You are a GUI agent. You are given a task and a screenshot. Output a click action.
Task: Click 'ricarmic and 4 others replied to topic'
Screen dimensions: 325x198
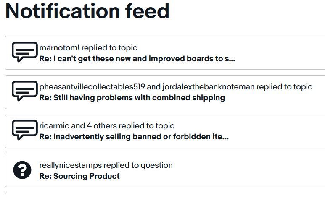pos(107,126)
